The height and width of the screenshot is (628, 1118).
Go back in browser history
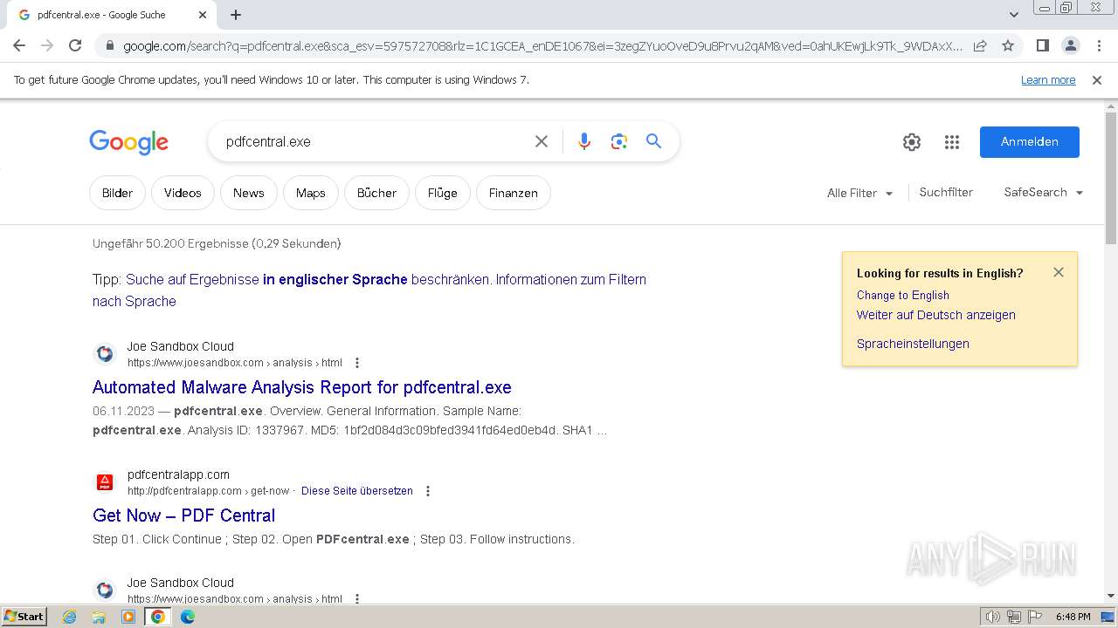(x=19, y=45)
